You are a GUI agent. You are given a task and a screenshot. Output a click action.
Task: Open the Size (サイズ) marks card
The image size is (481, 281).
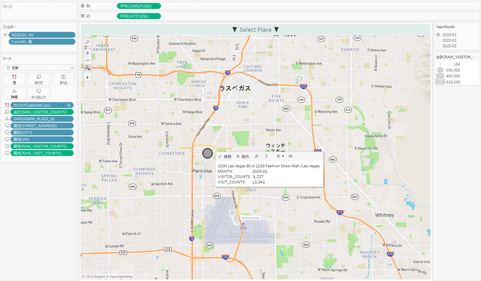click(39, 79)
